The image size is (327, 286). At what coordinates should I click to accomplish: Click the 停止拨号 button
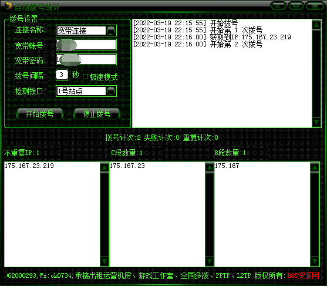tap(96, 114)
